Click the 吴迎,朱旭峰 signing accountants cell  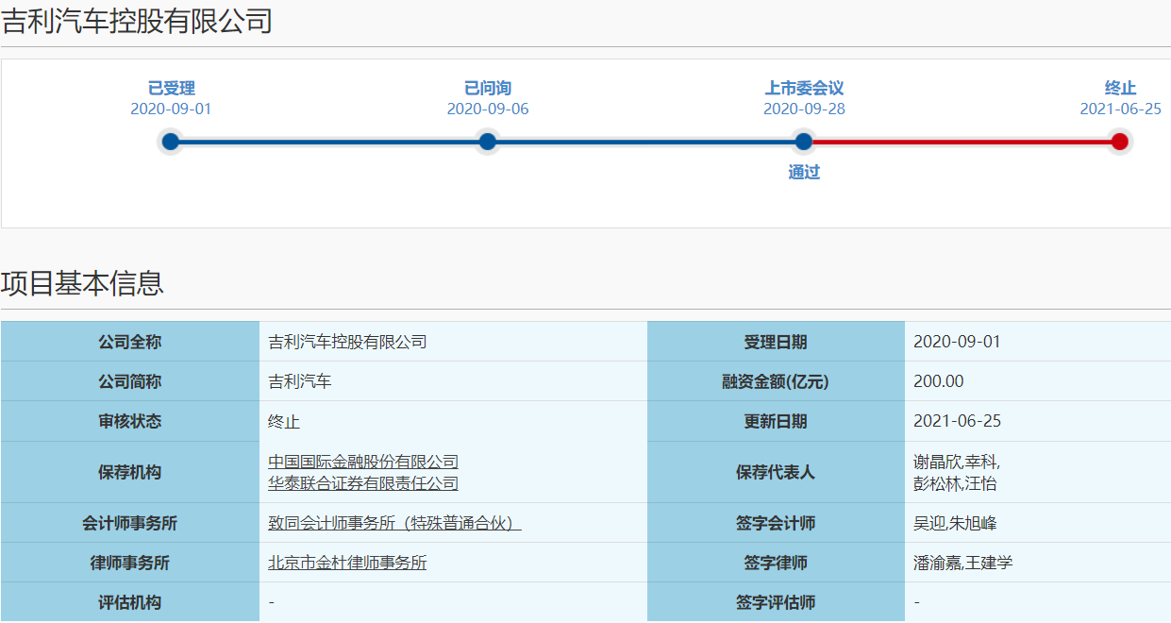[955, 523]
